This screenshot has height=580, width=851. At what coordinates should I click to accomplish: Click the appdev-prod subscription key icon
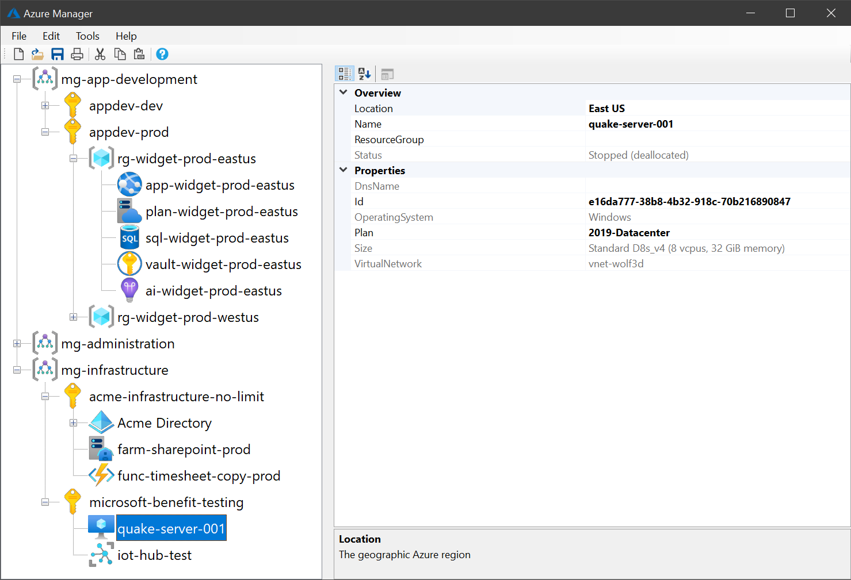(x=72, y=132)
